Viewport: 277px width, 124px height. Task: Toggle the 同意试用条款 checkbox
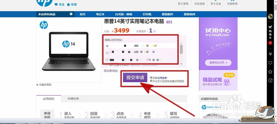pos(151,78)
